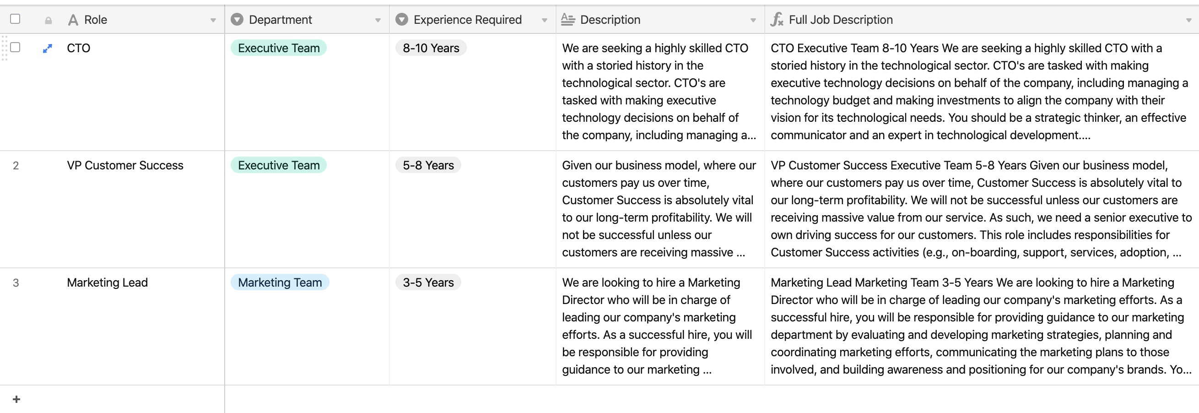Select the 8-10 Years experience tag
The height and width of the screenshot is (413, 1199).
coord(431,48)
